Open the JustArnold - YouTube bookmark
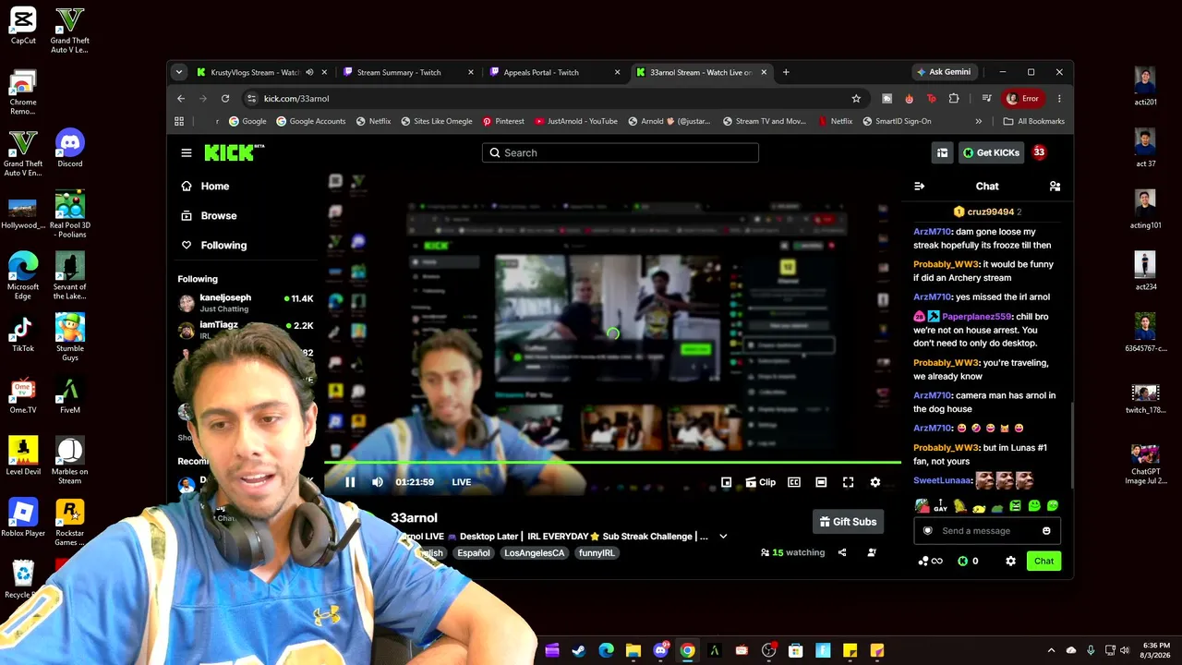1182x665 pixels. [575, 121]
